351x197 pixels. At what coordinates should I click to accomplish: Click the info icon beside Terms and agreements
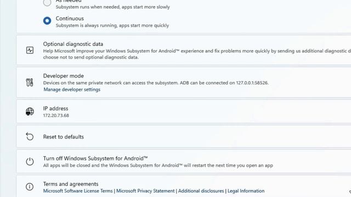(x=30, y=187)
